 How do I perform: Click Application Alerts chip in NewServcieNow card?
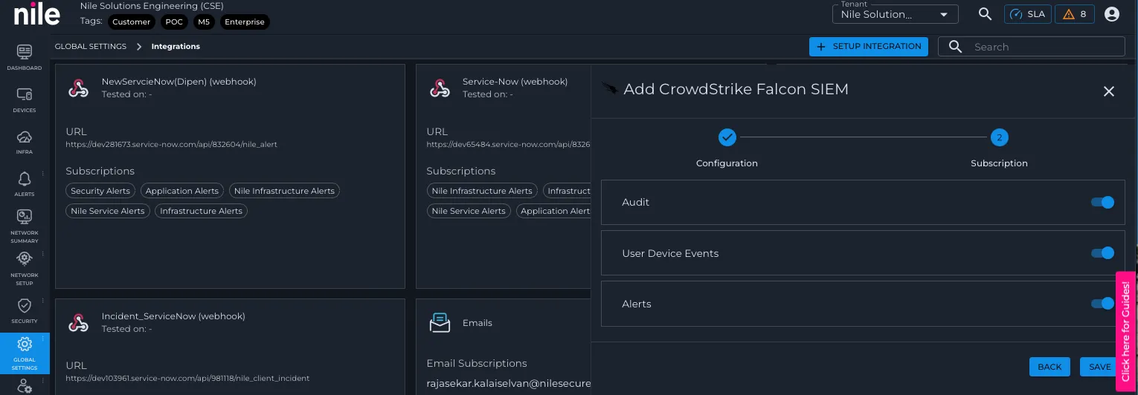click(182, 191)
